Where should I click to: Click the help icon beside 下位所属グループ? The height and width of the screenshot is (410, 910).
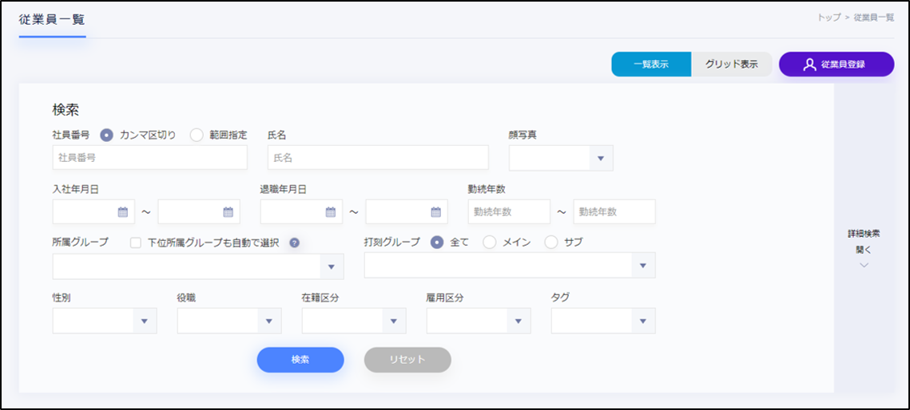pos(294,242)
